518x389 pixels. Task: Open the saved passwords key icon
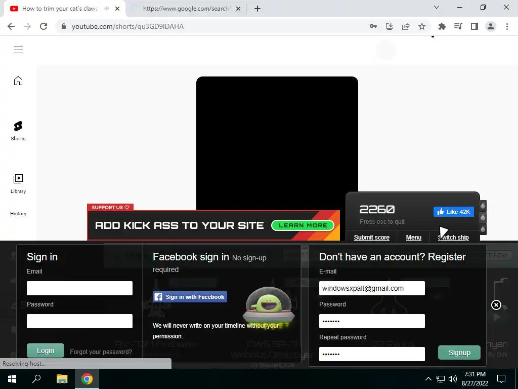coord(373,26)
